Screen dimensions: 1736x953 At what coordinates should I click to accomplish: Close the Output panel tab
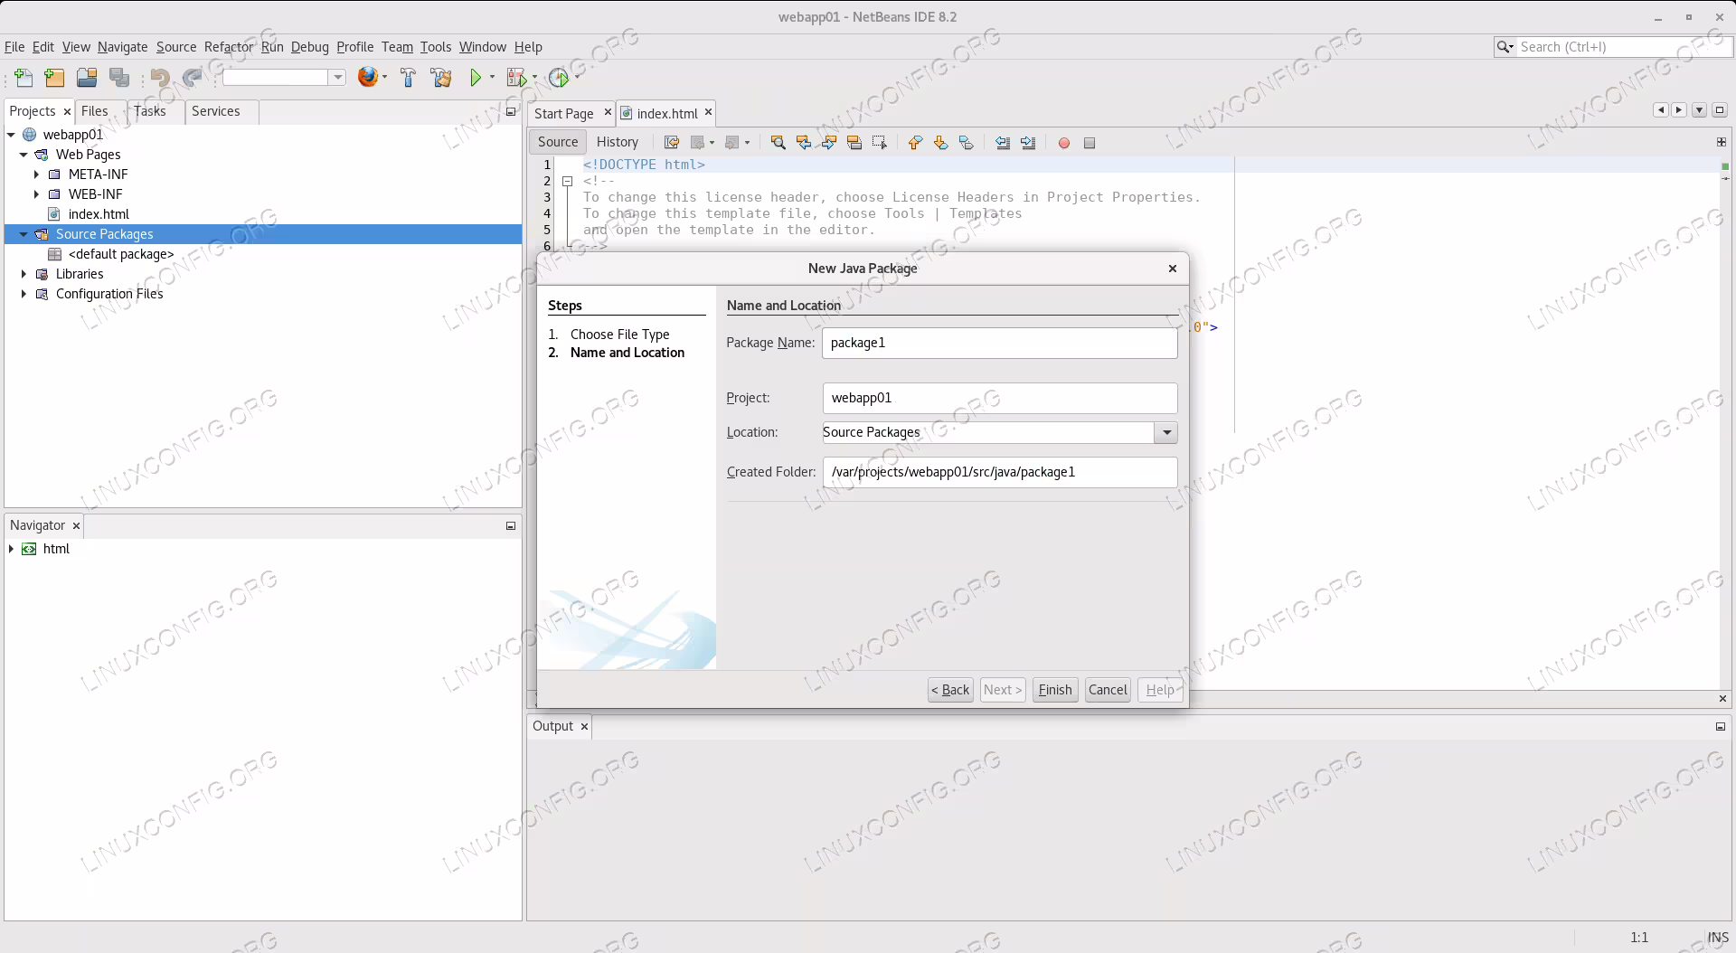(x=584, y=726)
